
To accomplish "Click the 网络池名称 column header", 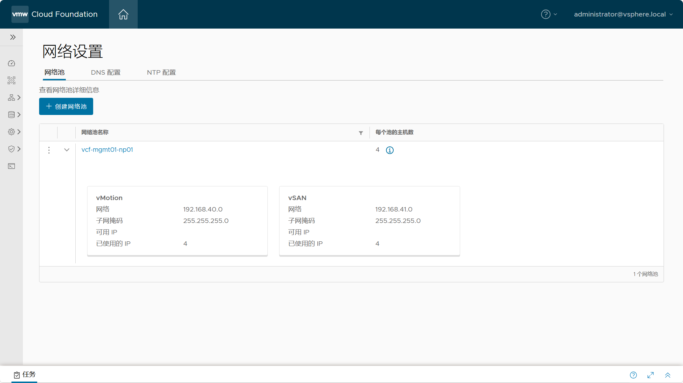I will 95,132.
